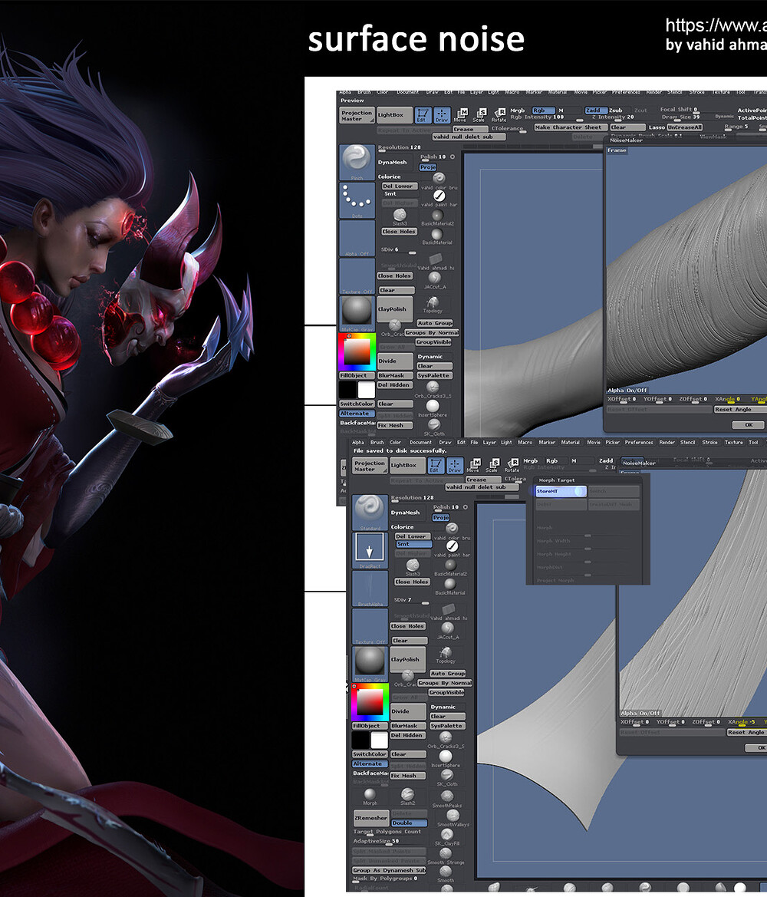The height and width of the screenshot is (897, 767).
Task: Choose InsertSphere brush in upper screenshot
Action: click(x=433, y=408)
